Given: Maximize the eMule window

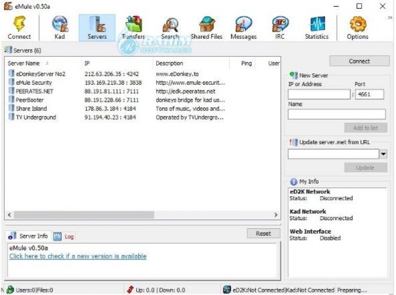Looking at the screenshot, I should [359, 6].
